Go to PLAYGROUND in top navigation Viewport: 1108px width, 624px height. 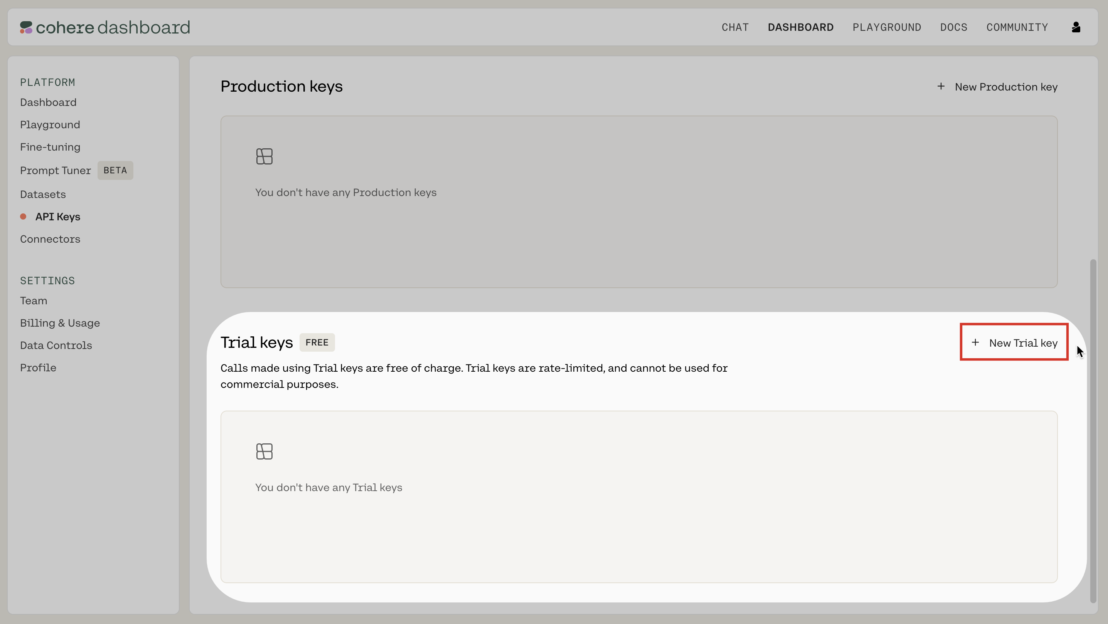click(x=886, y=27)
